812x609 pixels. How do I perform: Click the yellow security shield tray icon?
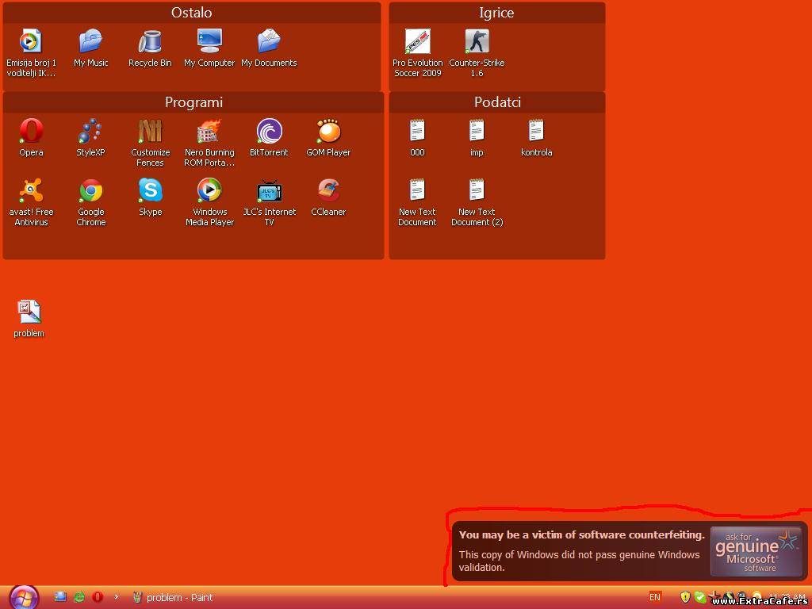tap(686, 597)
